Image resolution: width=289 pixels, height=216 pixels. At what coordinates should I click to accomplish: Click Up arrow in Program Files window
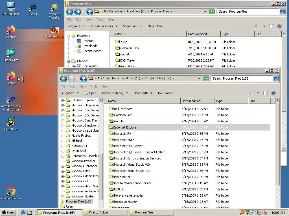90,12
